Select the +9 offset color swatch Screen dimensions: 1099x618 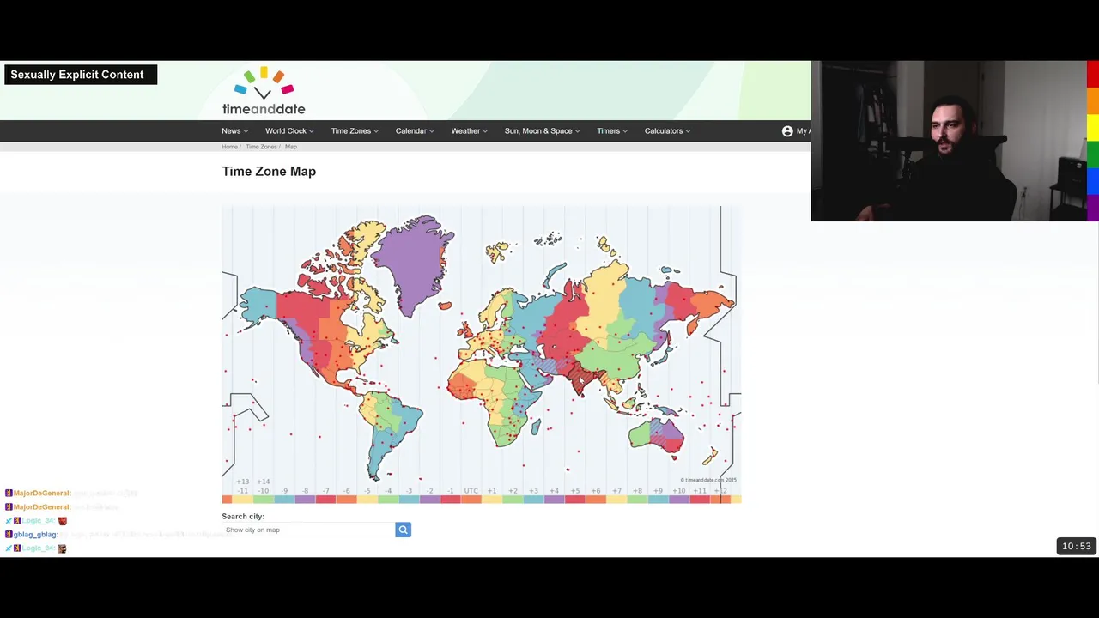coord(658,500)
